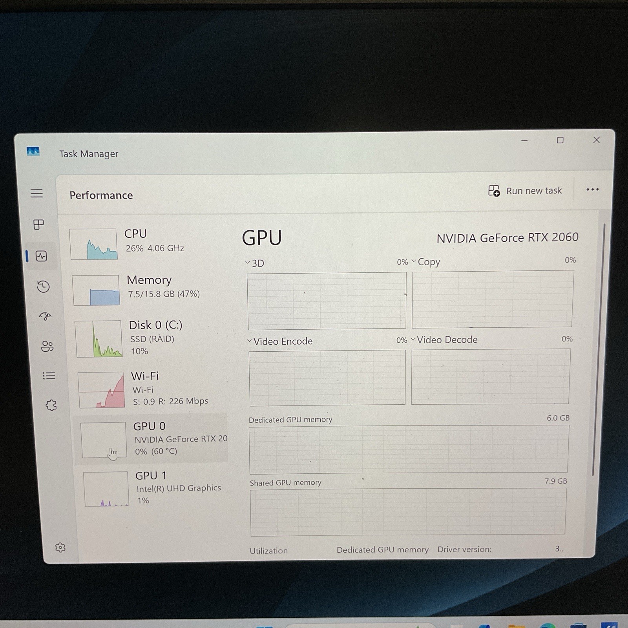Click the CPU usage mini graph
Viewport: 628px width, 628px height.
(x=93, y=244)
